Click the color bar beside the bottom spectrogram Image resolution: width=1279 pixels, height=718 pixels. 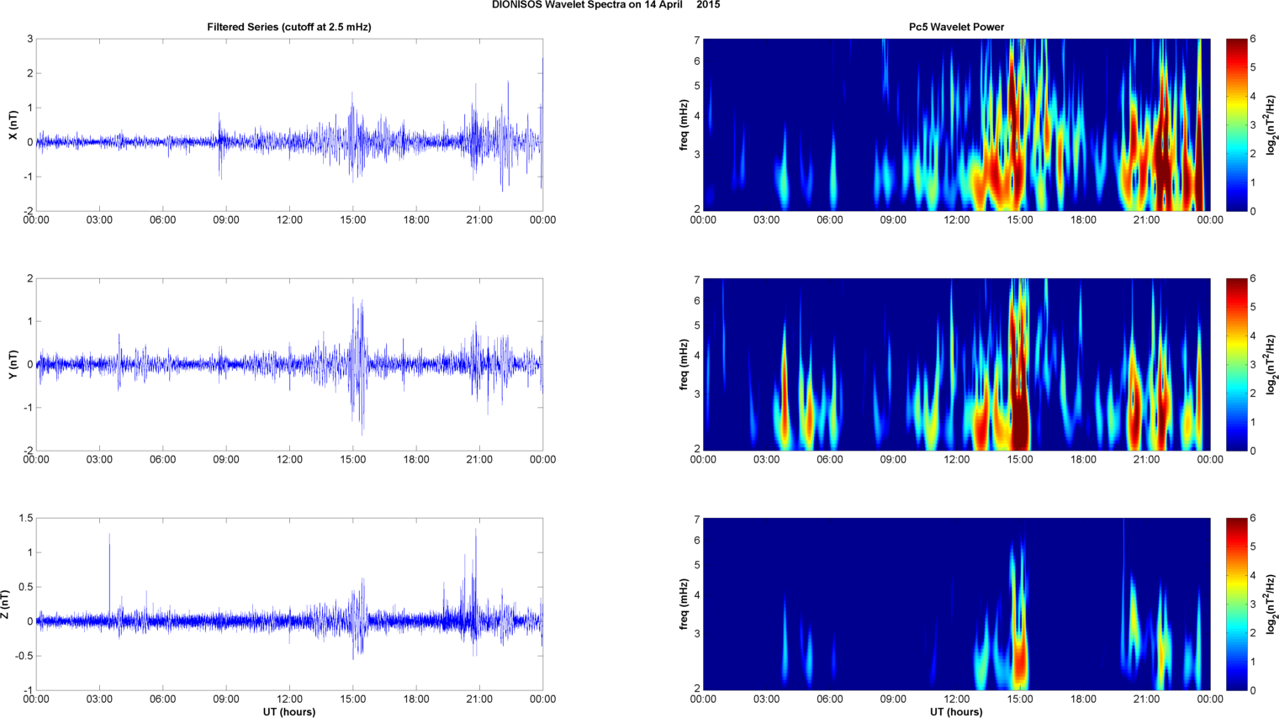tap(1237, 604)
